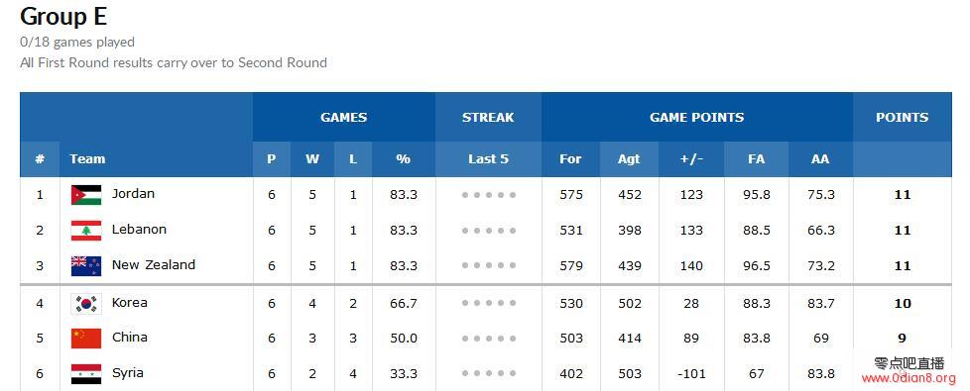The height and width of the screenshot is (391, 970).
Task: Click the GAME POINTS group header
Action: click(696, 118)
